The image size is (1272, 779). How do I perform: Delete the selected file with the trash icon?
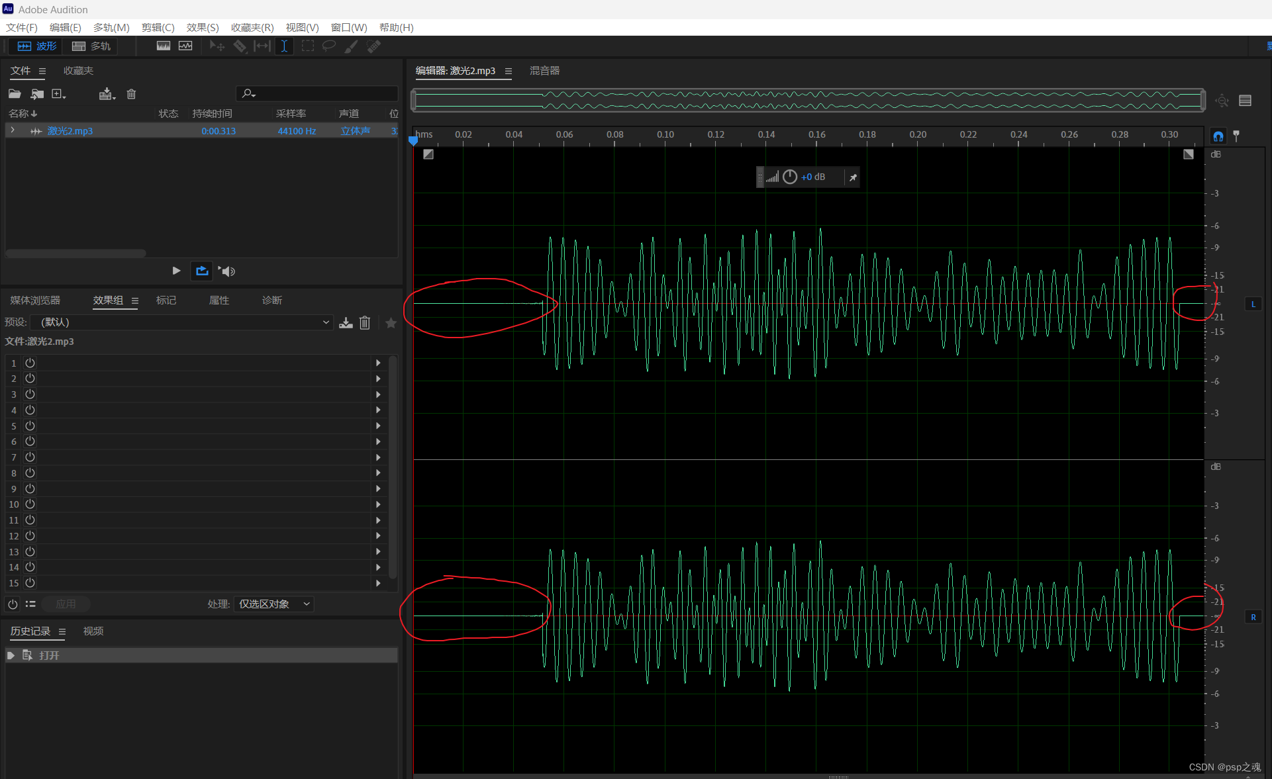(x=131, y=94)
